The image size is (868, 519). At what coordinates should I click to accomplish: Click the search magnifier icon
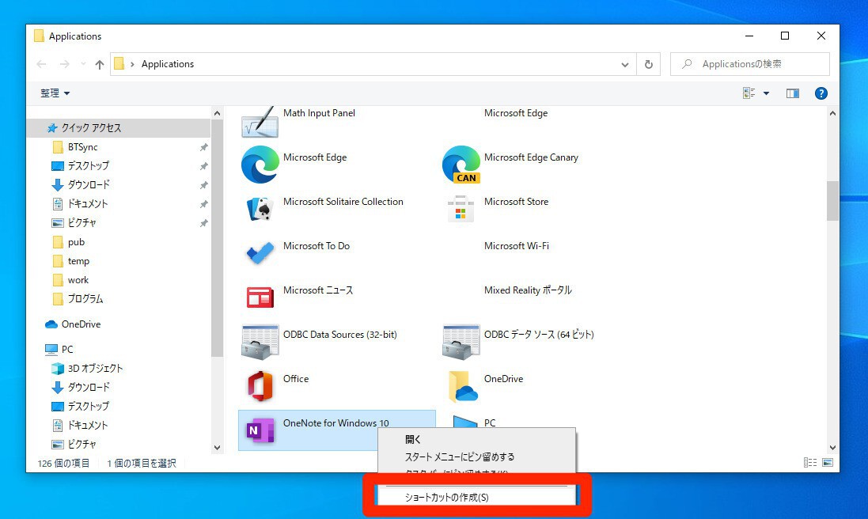[687, 64]
